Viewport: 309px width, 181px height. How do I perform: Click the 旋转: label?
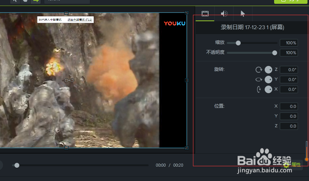(220, 69)
